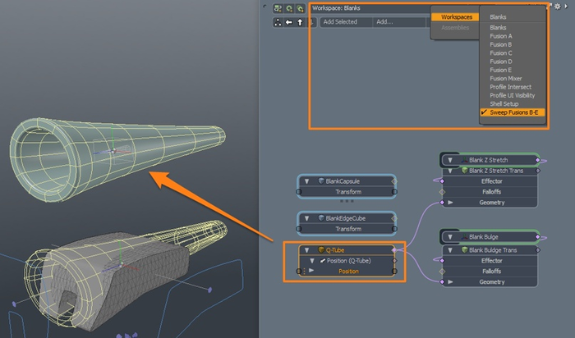Select Profile Intersect workspace entry
The image size is (575, 338).
[510, 87]
